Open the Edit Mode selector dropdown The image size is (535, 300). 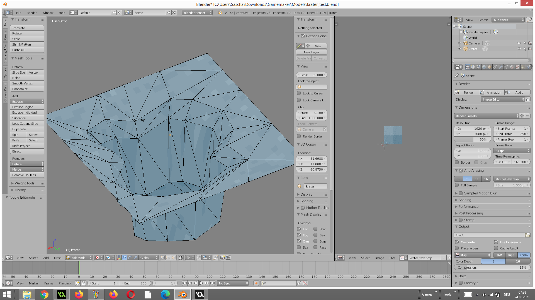[79, 258]
